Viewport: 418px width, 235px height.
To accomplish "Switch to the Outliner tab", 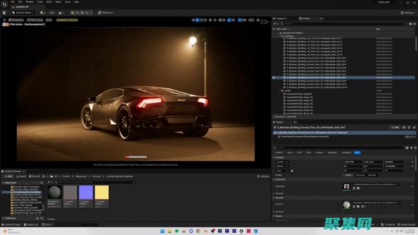I will 305,18.
